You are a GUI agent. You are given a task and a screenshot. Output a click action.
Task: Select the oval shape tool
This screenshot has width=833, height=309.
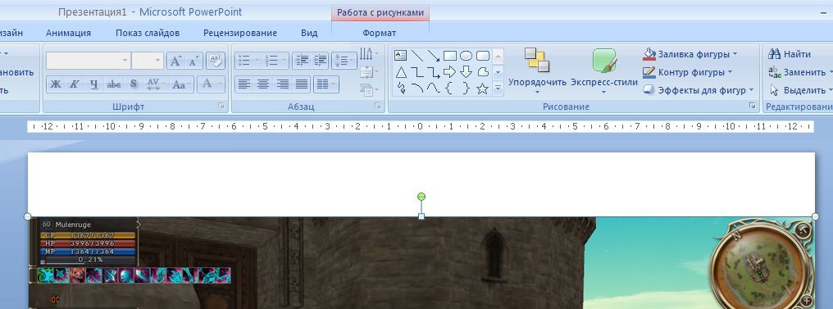pyautogui.click(x=466, y=56)
